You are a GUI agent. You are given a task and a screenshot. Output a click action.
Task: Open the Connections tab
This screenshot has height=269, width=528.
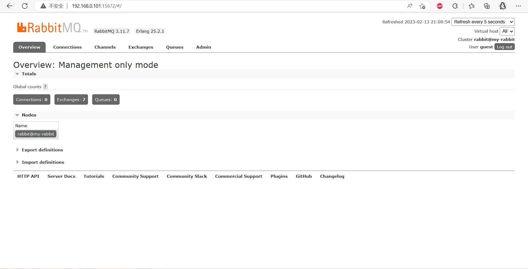click(x=67, y=47)
